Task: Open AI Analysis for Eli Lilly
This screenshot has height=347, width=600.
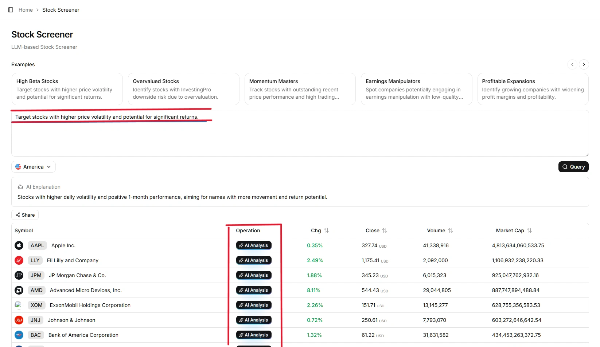Action: (x=254, y=260)
